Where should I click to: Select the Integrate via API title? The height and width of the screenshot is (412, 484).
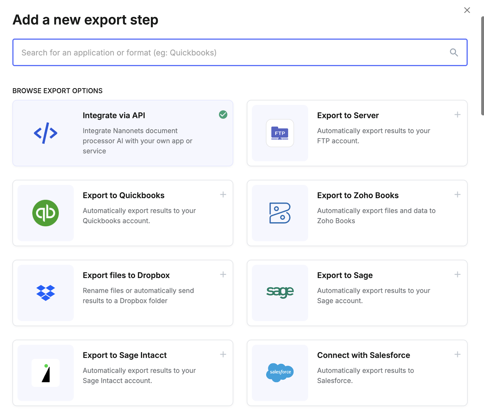click(114, 116)
